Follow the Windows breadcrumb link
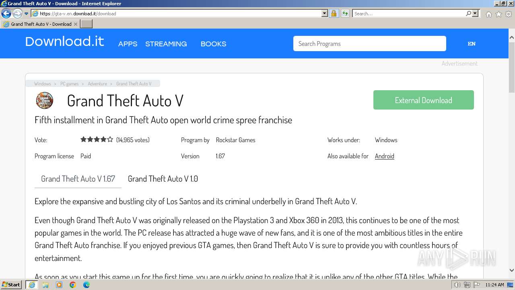515x290 pixels. click(x=42, y=84)
